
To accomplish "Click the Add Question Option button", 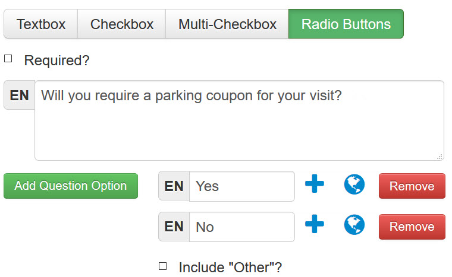I will 71,186.
